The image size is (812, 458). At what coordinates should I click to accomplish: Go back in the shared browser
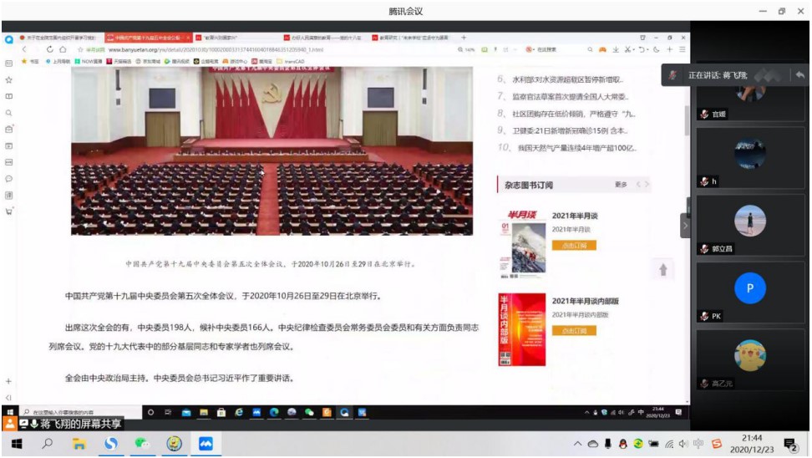(24, 49)
